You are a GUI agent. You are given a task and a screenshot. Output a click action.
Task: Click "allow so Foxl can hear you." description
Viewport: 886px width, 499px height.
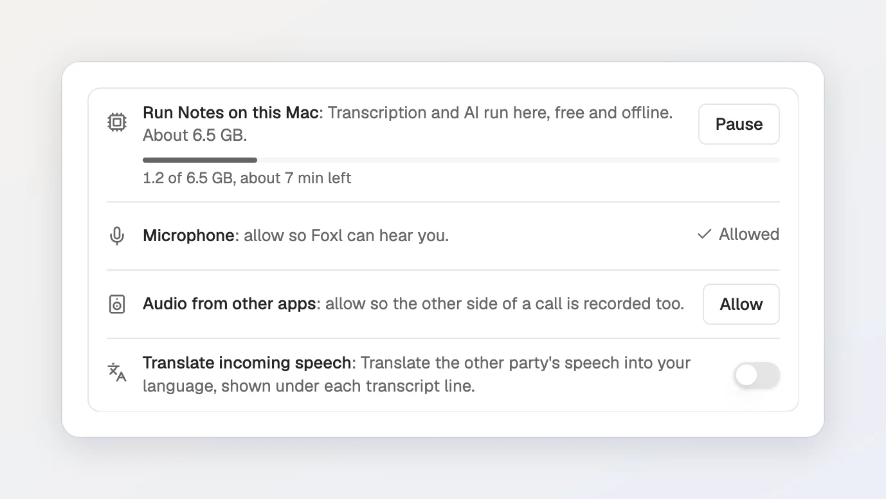point(346,235)
